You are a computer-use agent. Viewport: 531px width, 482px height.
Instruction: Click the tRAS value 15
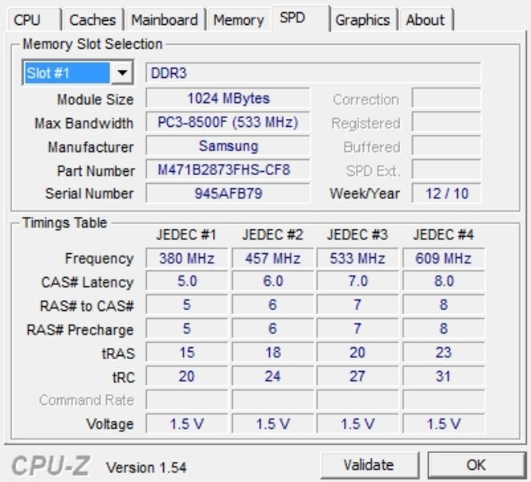pyautogui.click(x=186, y=353)
